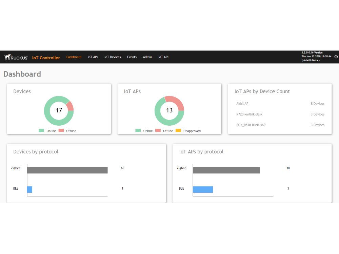
Task: Click the BLE bar in IoT APs by protocol
Action: click(203, 189)
